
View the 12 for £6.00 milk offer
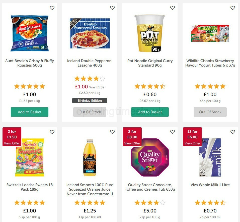coord(192,143)
